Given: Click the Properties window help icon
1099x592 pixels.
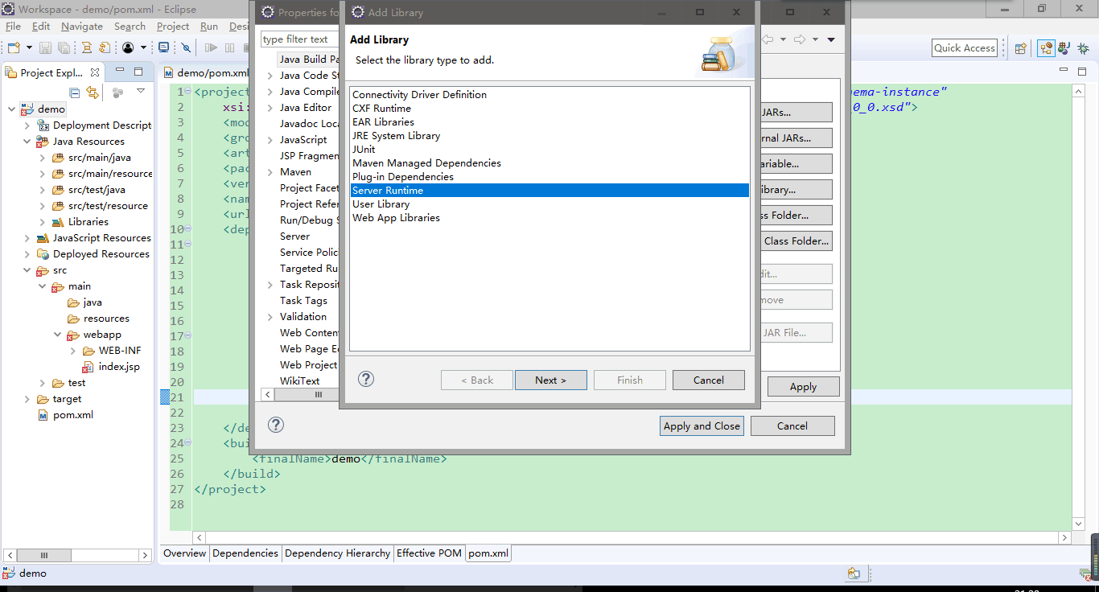Looking at the screenshot, I should pos(276,425).
